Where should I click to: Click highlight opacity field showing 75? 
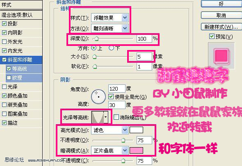tap(144, 140)
